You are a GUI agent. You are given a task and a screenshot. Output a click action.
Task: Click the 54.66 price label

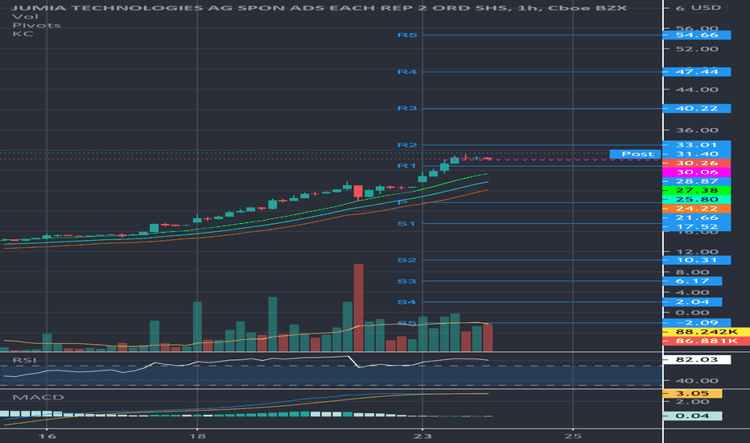pos(696,35)
